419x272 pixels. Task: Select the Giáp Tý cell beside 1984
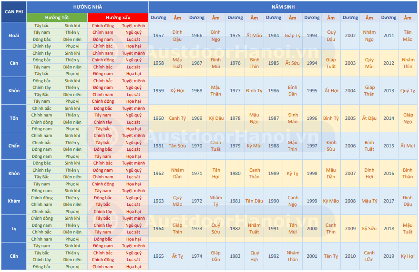(x=293, y=36)
